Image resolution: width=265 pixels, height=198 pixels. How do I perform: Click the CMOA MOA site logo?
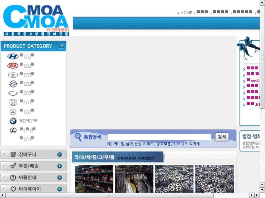point(36,20)
